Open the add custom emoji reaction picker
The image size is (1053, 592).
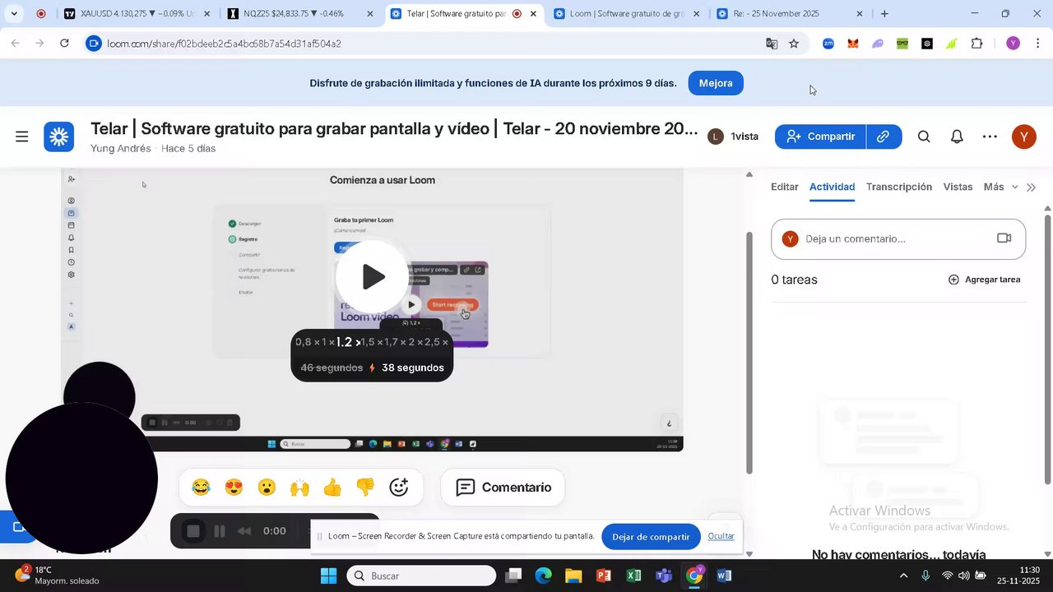pyautogui.click(x=399, y=488)
